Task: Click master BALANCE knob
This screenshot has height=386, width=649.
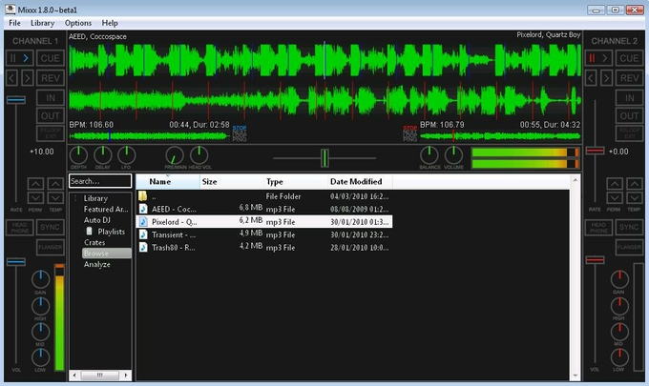Action: 429,155
